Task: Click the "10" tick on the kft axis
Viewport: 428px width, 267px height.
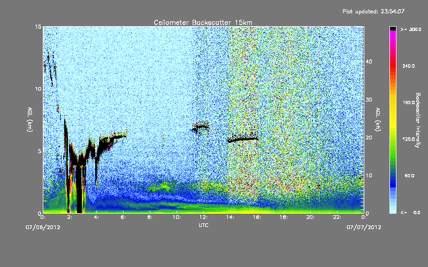Action: [x=369, y=176]
